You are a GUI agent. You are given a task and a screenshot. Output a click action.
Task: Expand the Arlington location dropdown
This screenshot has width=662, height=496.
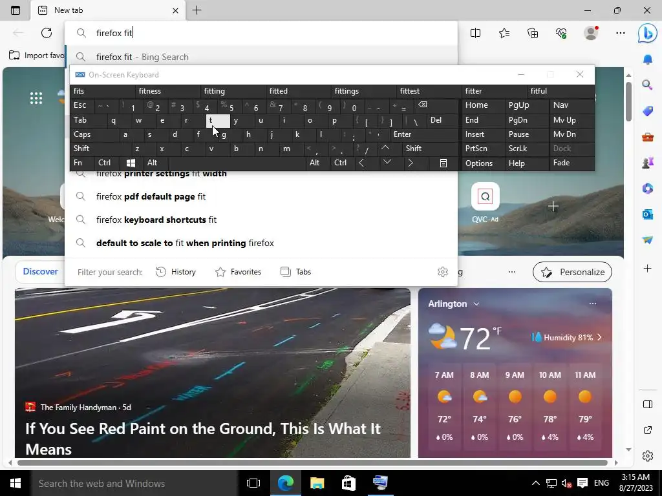476,304
